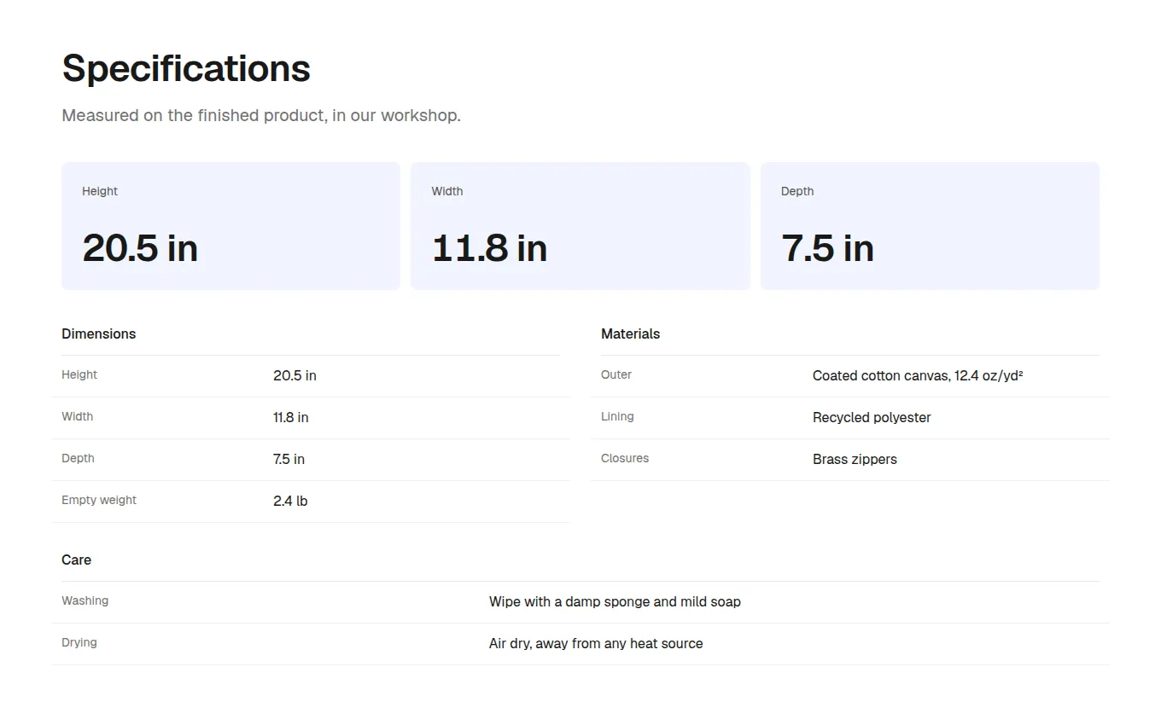Click the "Depth" label inside the highlighted card
Image resolution: width=1161 pixels, height=725 pixels.
[797, 191]
